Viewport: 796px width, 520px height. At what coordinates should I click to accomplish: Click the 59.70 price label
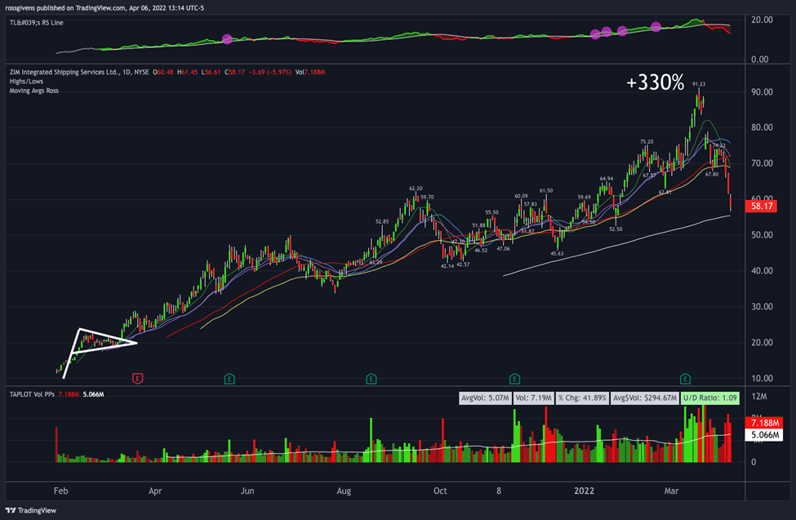tap(427, 197)
